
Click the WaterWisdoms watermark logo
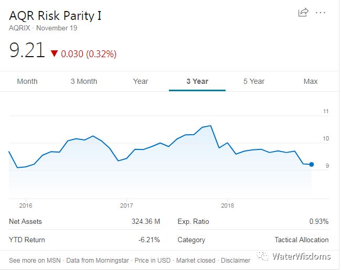[293, 256]
